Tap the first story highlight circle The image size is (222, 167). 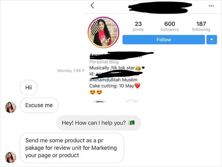point(100,101)
